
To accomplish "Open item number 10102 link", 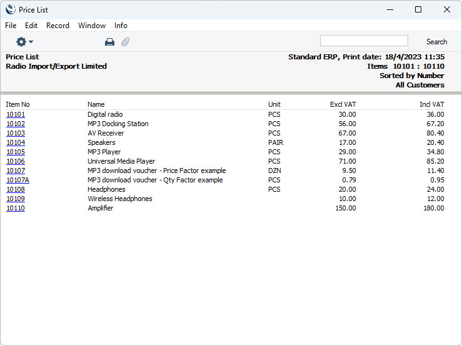I will [x=16, y=124].
